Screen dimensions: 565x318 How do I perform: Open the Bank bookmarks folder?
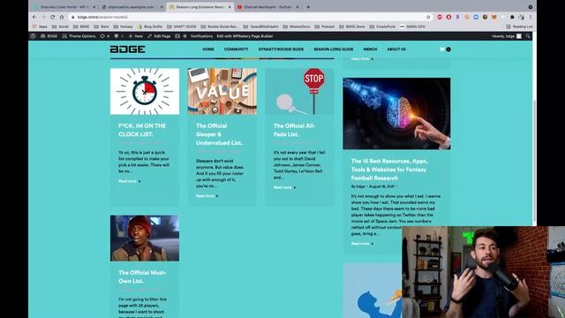click(102, 26)
